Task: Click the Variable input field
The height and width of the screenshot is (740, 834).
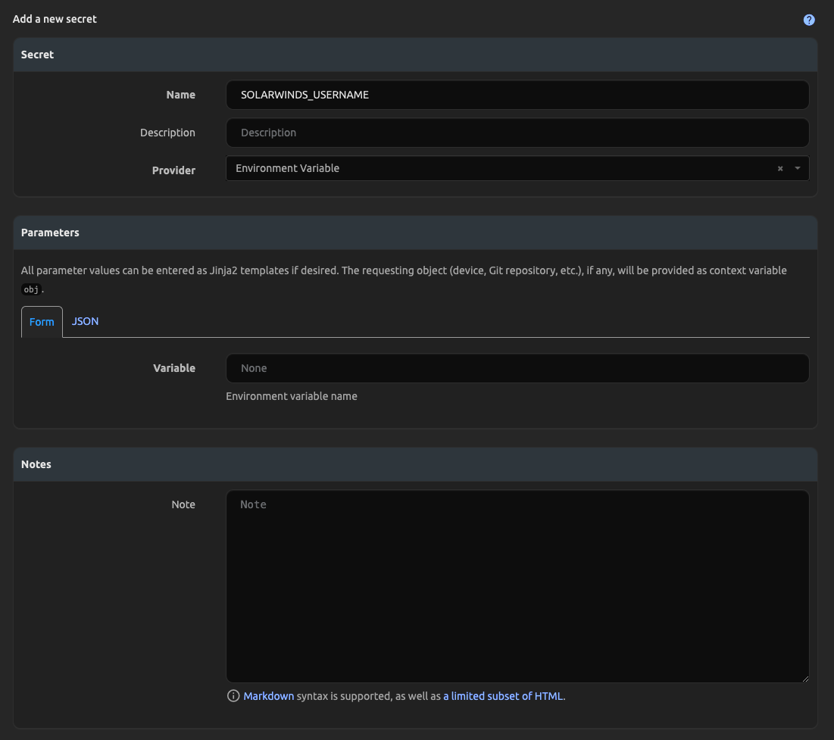Action: click(x=517, y=368)
